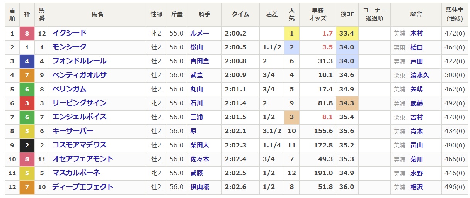
Task: Open trainer 木村 stable link
Action: pos(417,33)
